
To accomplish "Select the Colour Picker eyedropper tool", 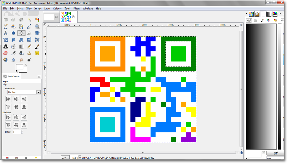I will tap(29, 26).
